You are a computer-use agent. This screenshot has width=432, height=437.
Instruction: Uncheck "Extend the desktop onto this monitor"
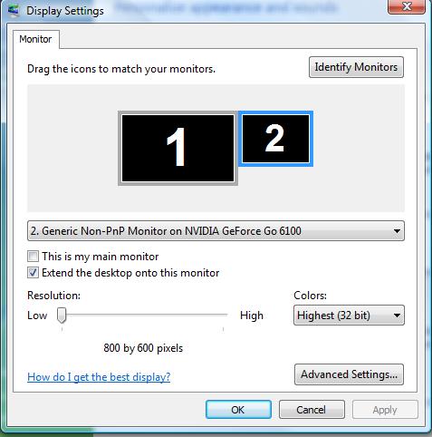click(33, 273)
